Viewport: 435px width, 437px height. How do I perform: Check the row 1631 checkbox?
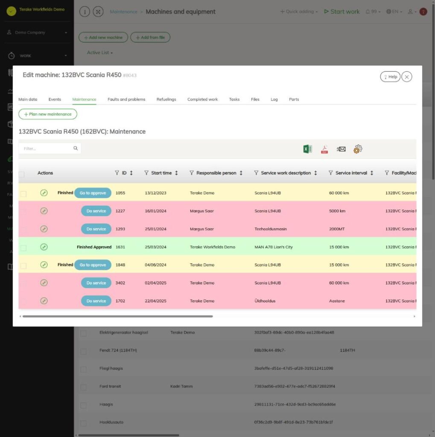(23, 248)
